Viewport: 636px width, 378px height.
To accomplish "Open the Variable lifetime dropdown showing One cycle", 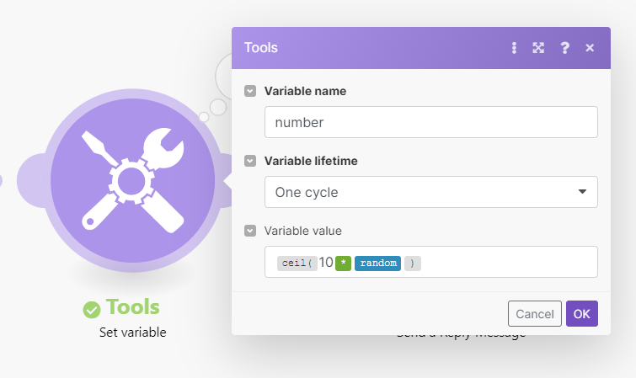I will [x=431, y=192].
